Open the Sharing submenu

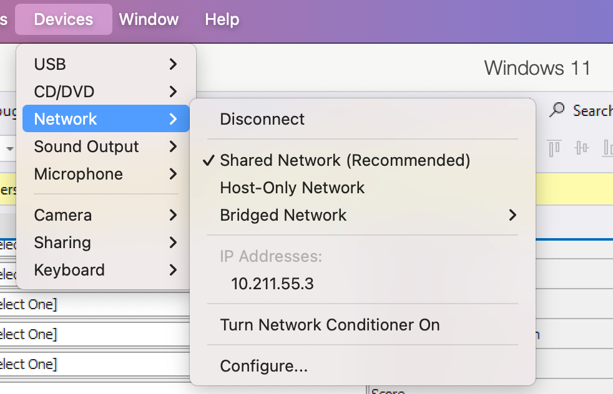(x=106, y=243)
